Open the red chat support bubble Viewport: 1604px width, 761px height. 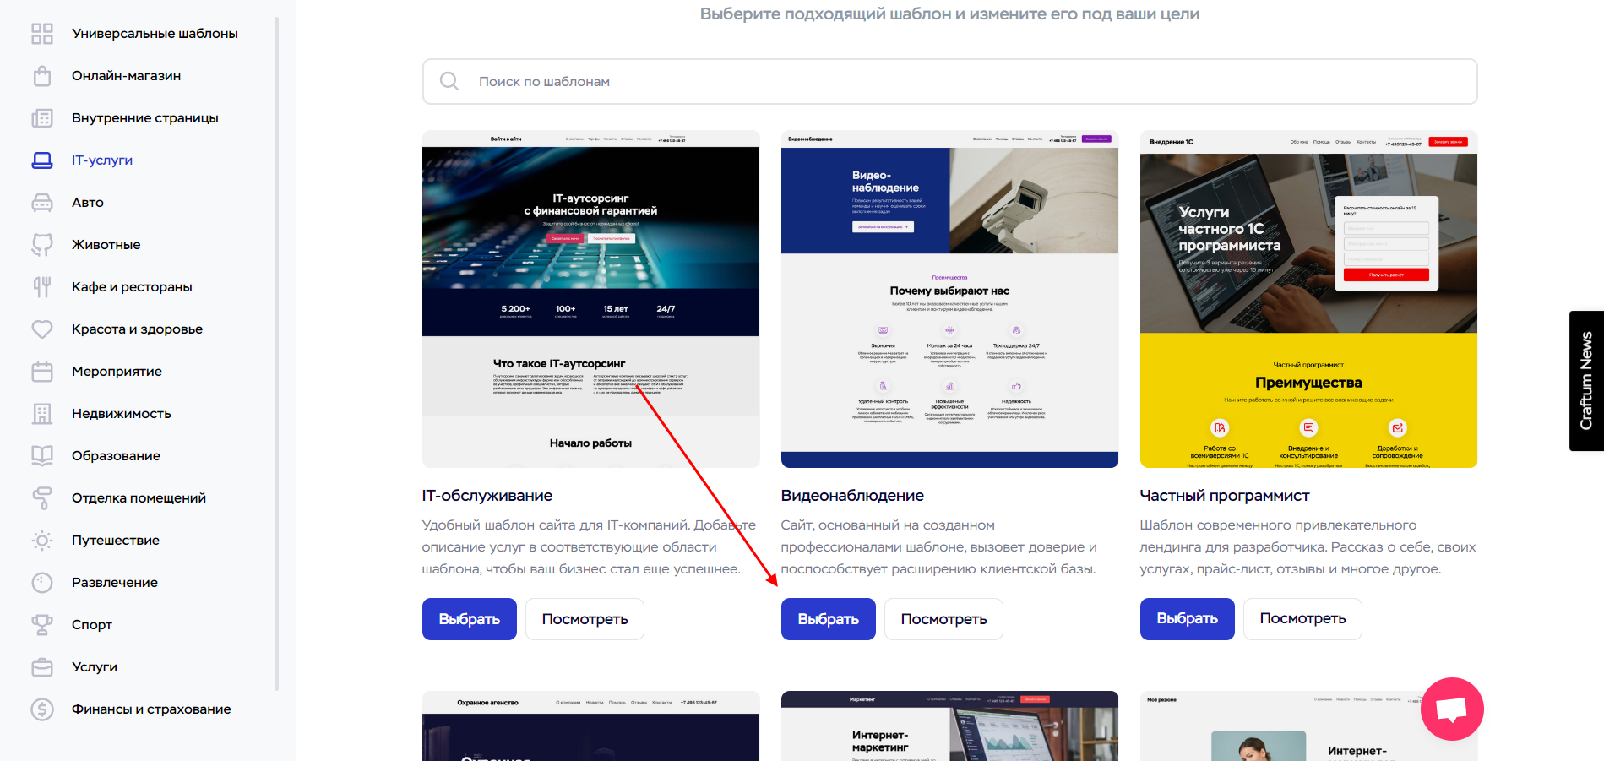pos(1452,709)
